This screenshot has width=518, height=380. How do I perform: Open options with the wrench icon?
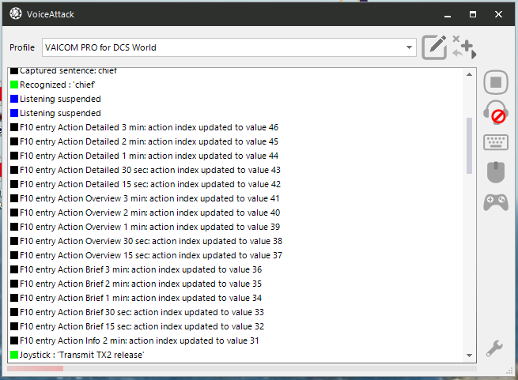[x=494, y=348]
